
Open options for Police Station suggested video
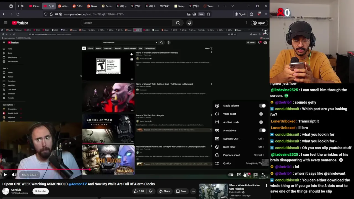click(266, 185)
